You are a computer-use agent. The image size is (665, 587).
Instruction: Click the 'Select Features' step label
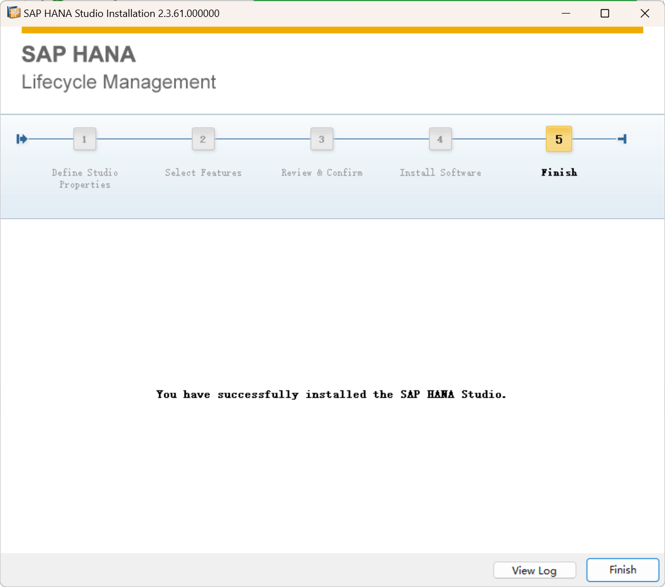[x=203, y=172]
